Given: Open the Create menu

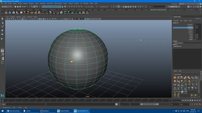Looking at the screenshot, I should click(10, 3).
